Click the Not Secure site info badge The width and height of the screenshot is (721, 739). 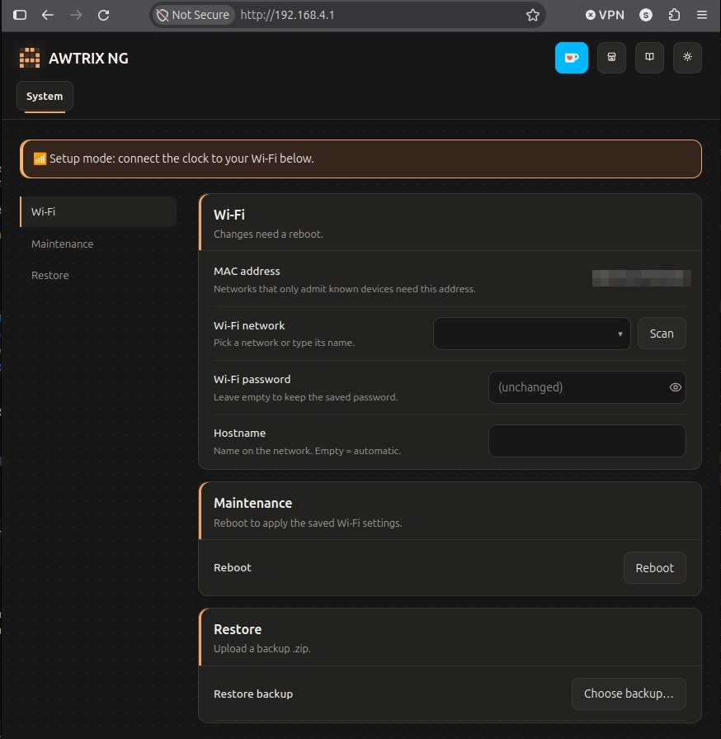click(x=192, y=15)
